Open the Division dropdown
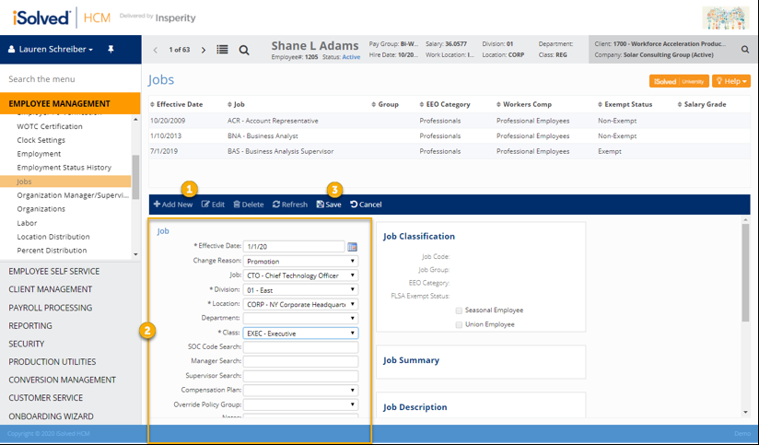 300,290
